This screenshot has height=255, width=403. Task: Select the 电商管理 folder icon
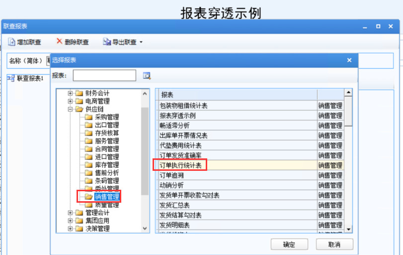(x=79, y=101)
